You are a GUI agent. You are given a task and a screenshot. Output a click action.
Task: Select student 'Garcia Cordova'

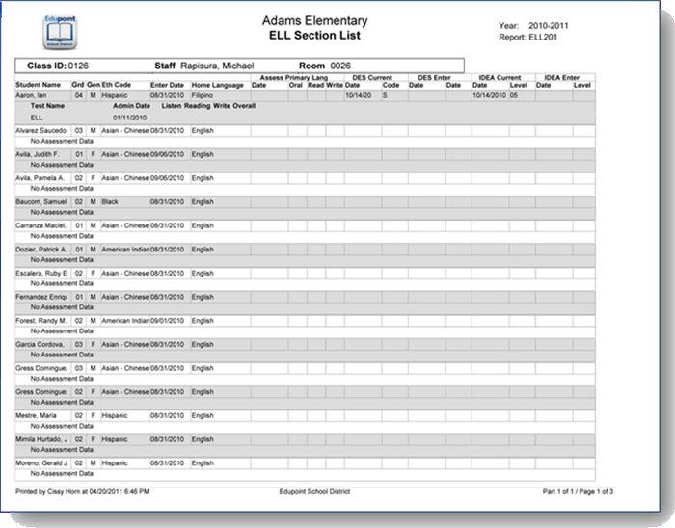40,344
